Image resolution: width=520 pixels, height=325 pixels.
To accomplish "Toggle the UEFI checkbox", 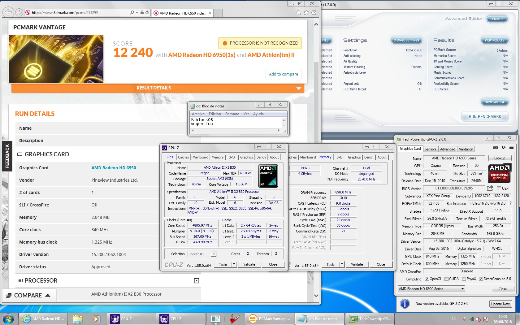I will (499, 188).
